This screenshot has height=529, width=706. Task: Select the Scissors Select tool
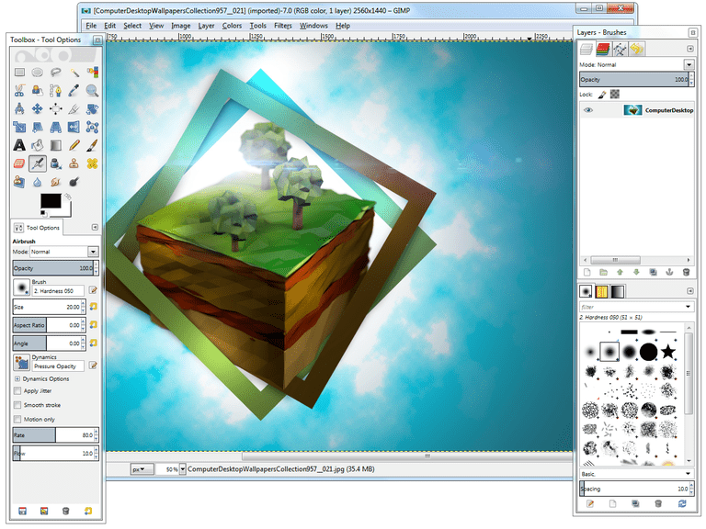pyautogui.click(x=19, y=91)
